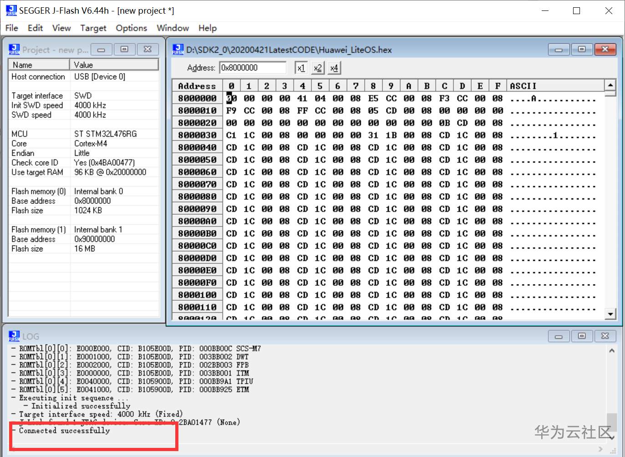Click the Flash memory (0) row label

coord(39,191)
